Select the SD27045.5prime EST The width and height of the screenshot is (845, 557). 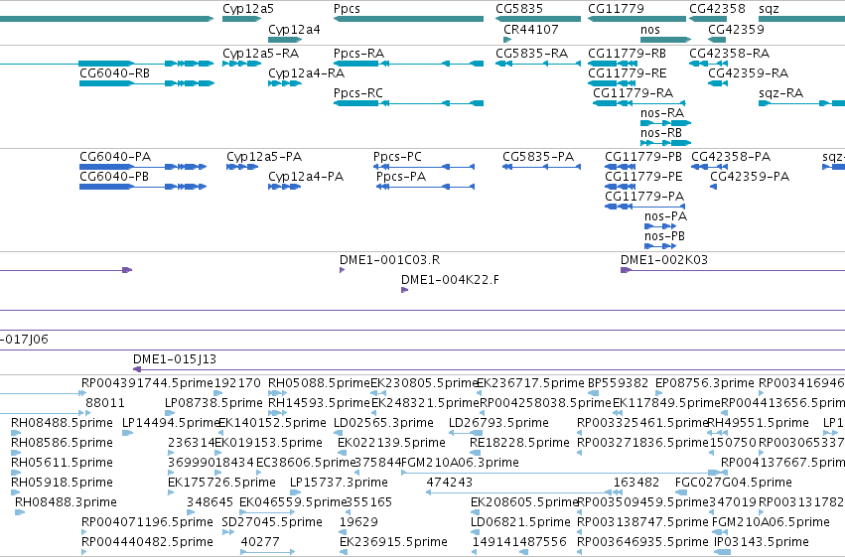pos(228,532)
